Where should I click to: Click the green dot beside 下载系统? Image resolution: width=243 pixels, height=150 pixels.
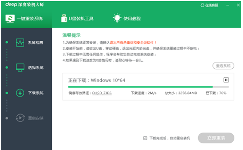[x=7, y=93]
